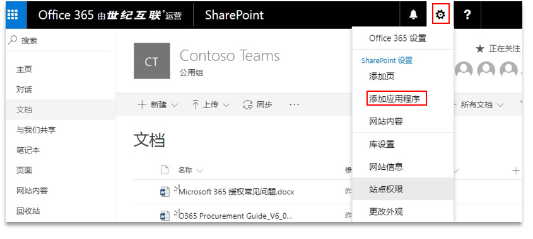533x239 pixels.
Task: Click the upload arrow icon beside 上传
Action: point(196,105)
